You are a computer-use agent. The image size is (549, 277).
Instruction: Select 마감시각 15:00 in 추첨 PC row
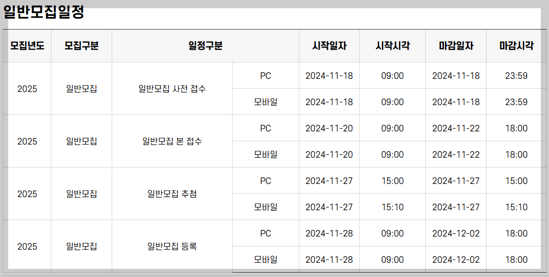[x=517, y=181]
